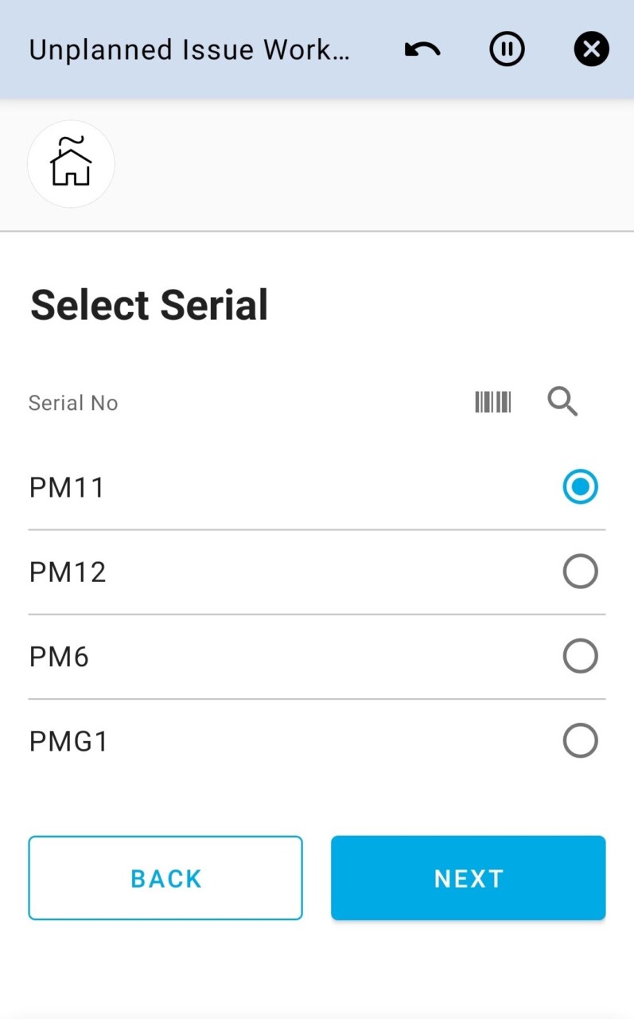634x1019 pixels.
Task: Choose the PM6 radio button
Action: click(x=580, y=657)
